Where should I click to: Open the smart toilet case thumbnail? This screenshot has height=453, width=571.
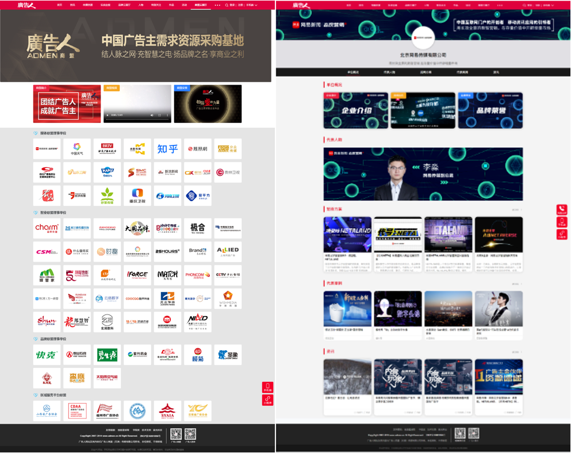[347, 309]
